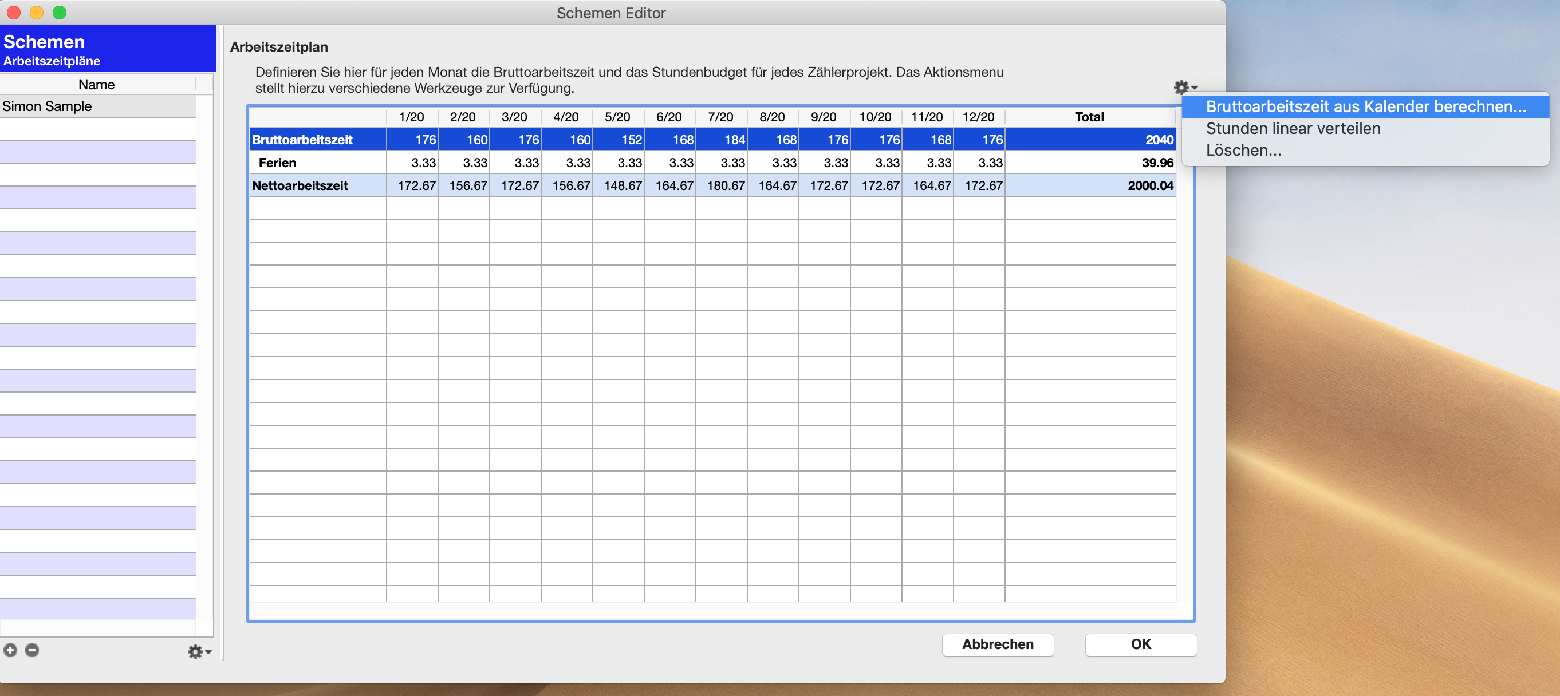Click the 10/20 column header

pyautogui.click(x=876, y=117)
